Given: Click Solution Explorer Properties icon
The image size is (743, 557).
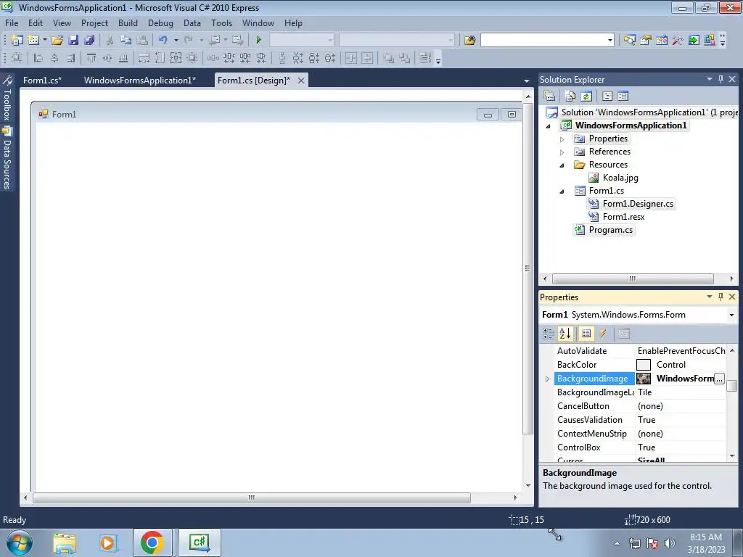Looking at the screenshot, I should (x=549, y=96).
